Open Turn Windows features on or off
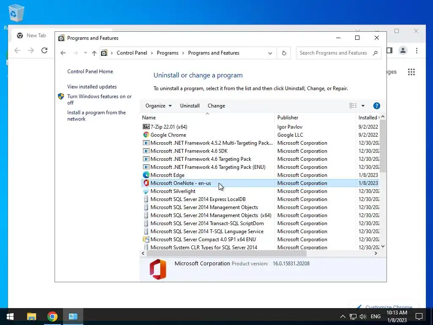The height and width of the screenshot is (325, 433). tap(99, 99)
